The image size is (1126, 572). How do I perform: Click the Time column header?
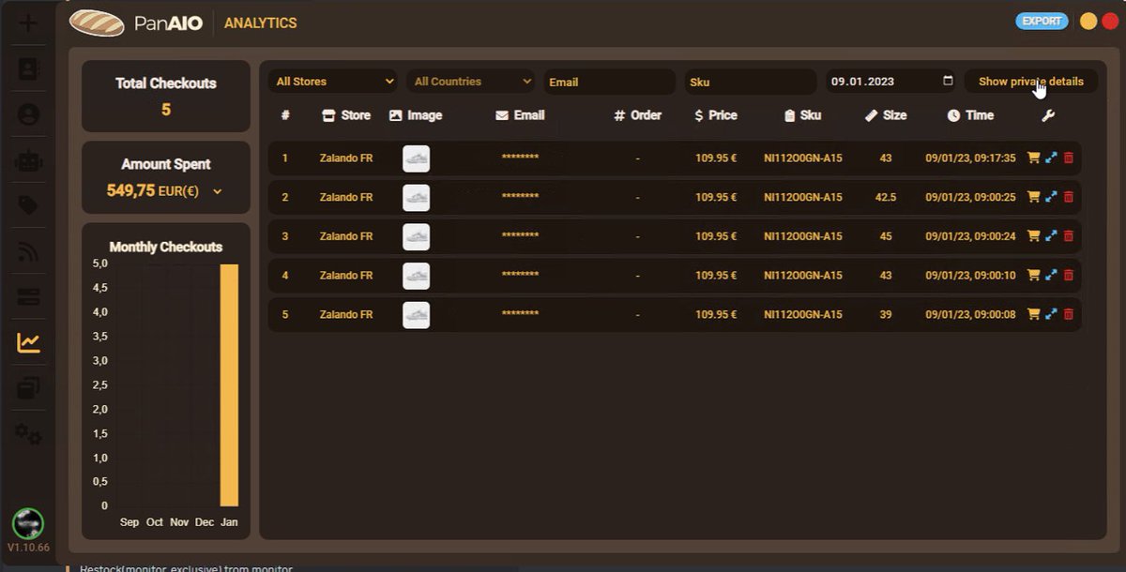970,115
